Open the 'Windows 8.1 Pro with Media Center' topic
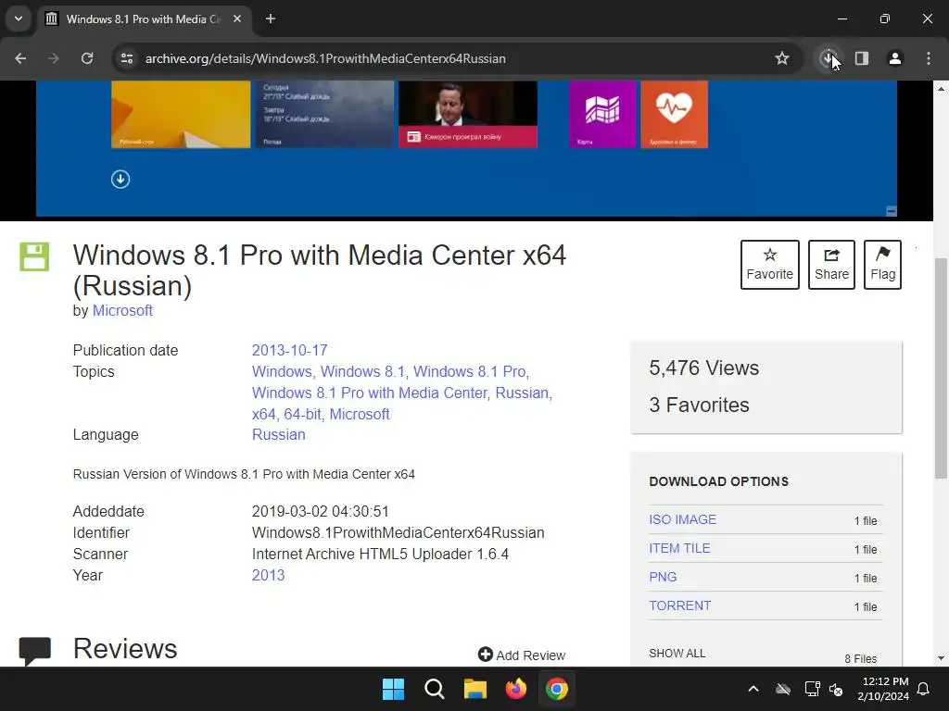 click(x=369, y=393)
